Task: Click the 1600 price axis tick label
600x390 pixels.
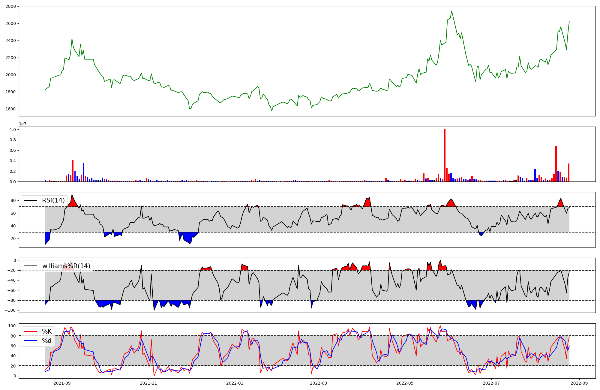Action: [x=10, y=109]
